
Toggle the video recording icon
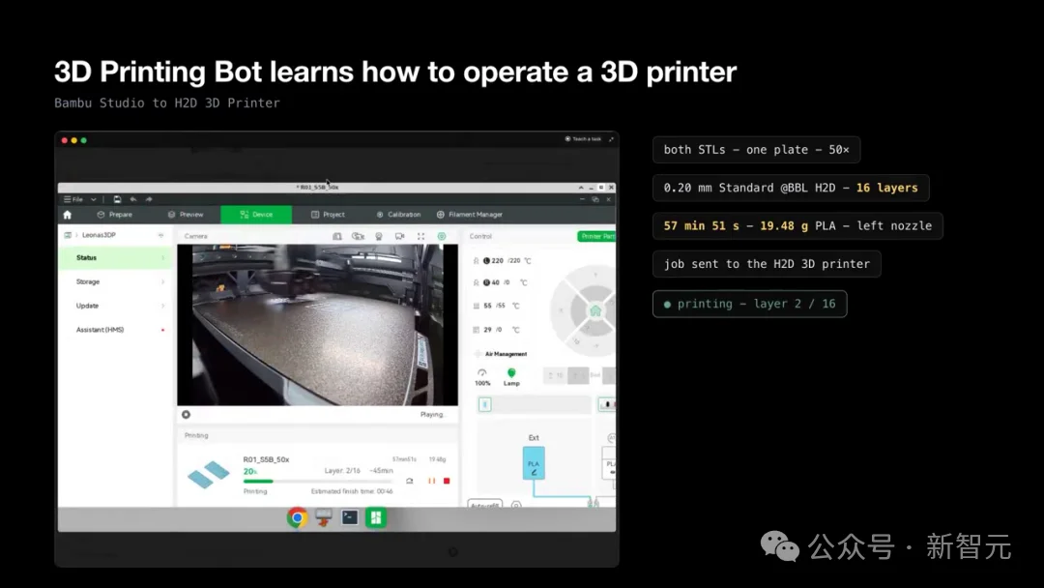399,236
